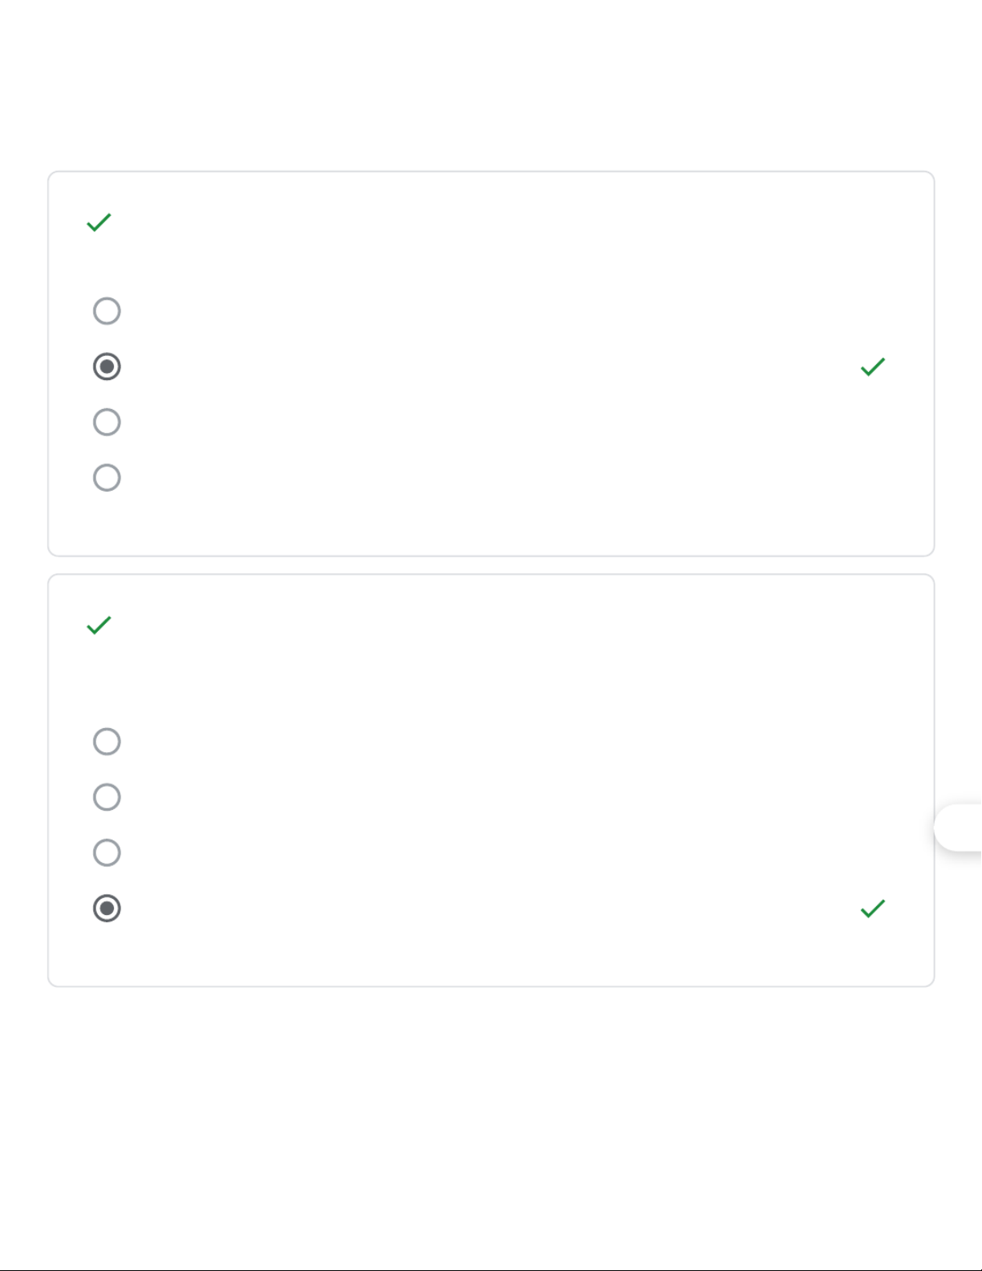Click the correct-answer checkmark beside second question's last option
The image size is (982, 1271).
[872, 908]
